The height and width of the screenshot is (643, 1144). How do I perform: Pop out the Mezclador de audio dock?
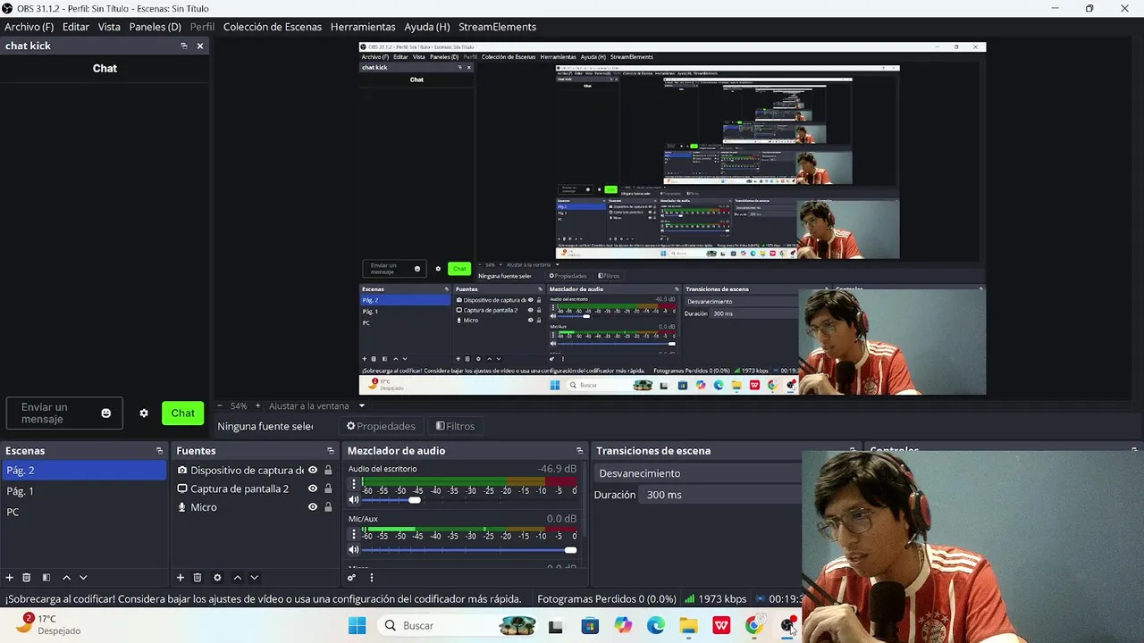pos(579,451)
